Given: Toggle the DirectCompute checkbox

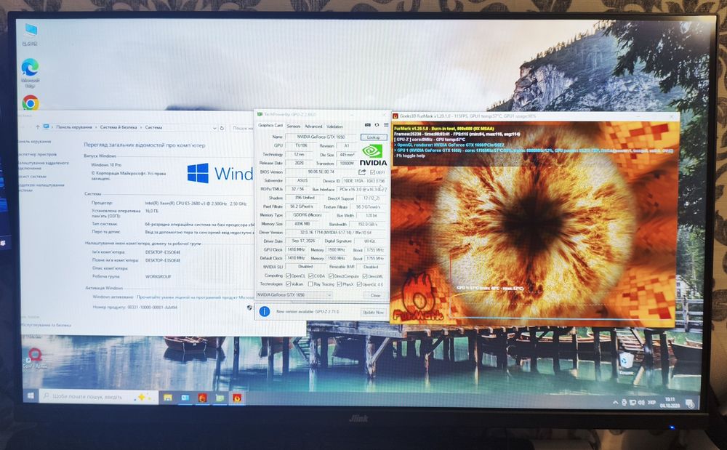Looking at the screenshot, I should tap(331, 276).
